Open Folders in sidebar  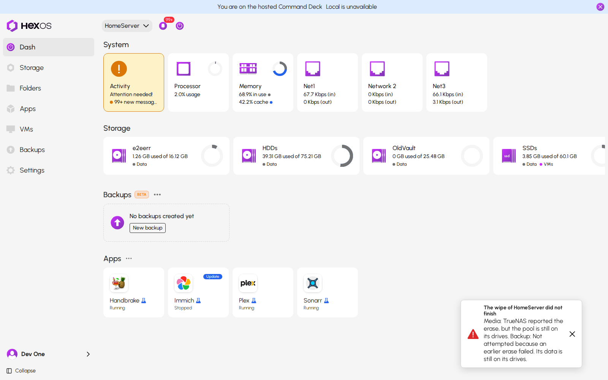pyautogui.click(x=49, y=88)
